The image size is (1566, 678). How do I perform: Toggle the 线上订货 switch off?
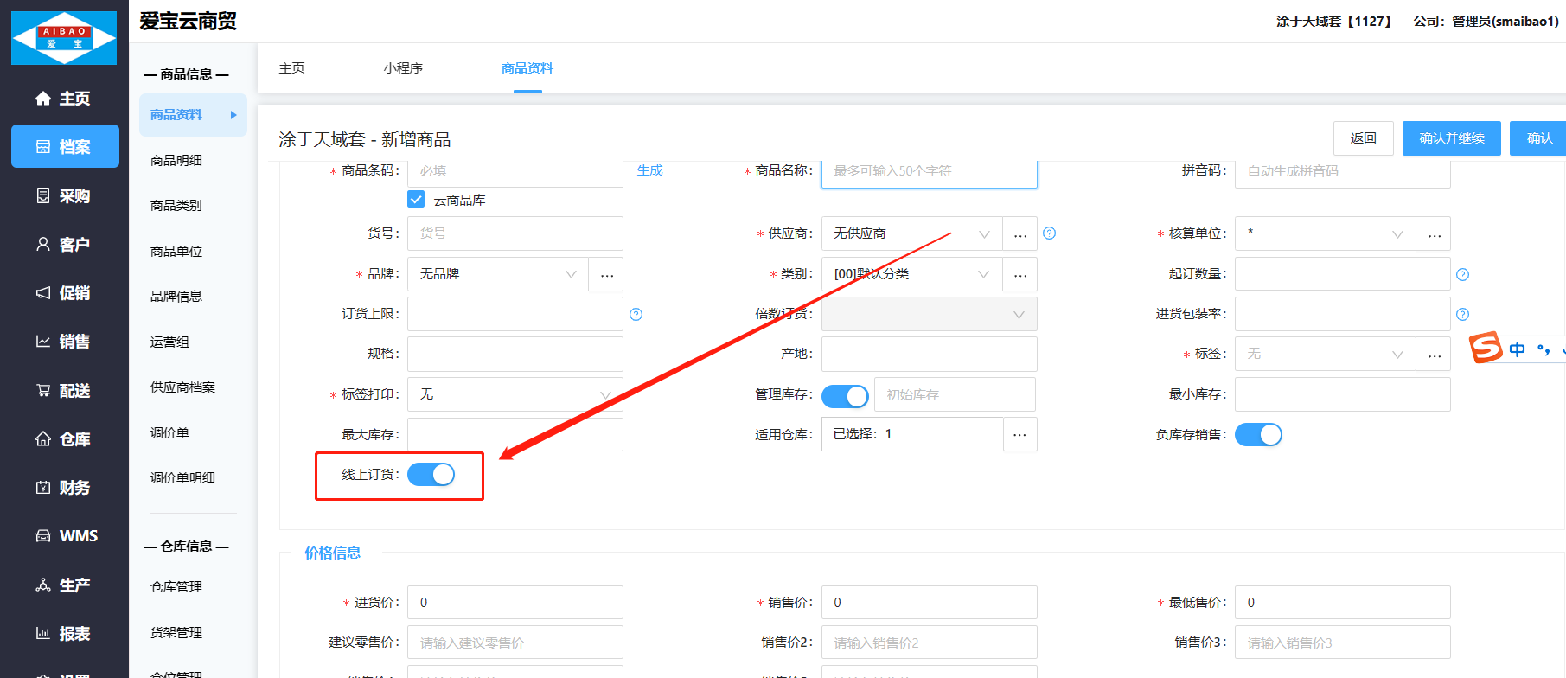click(x=431, y=474)
